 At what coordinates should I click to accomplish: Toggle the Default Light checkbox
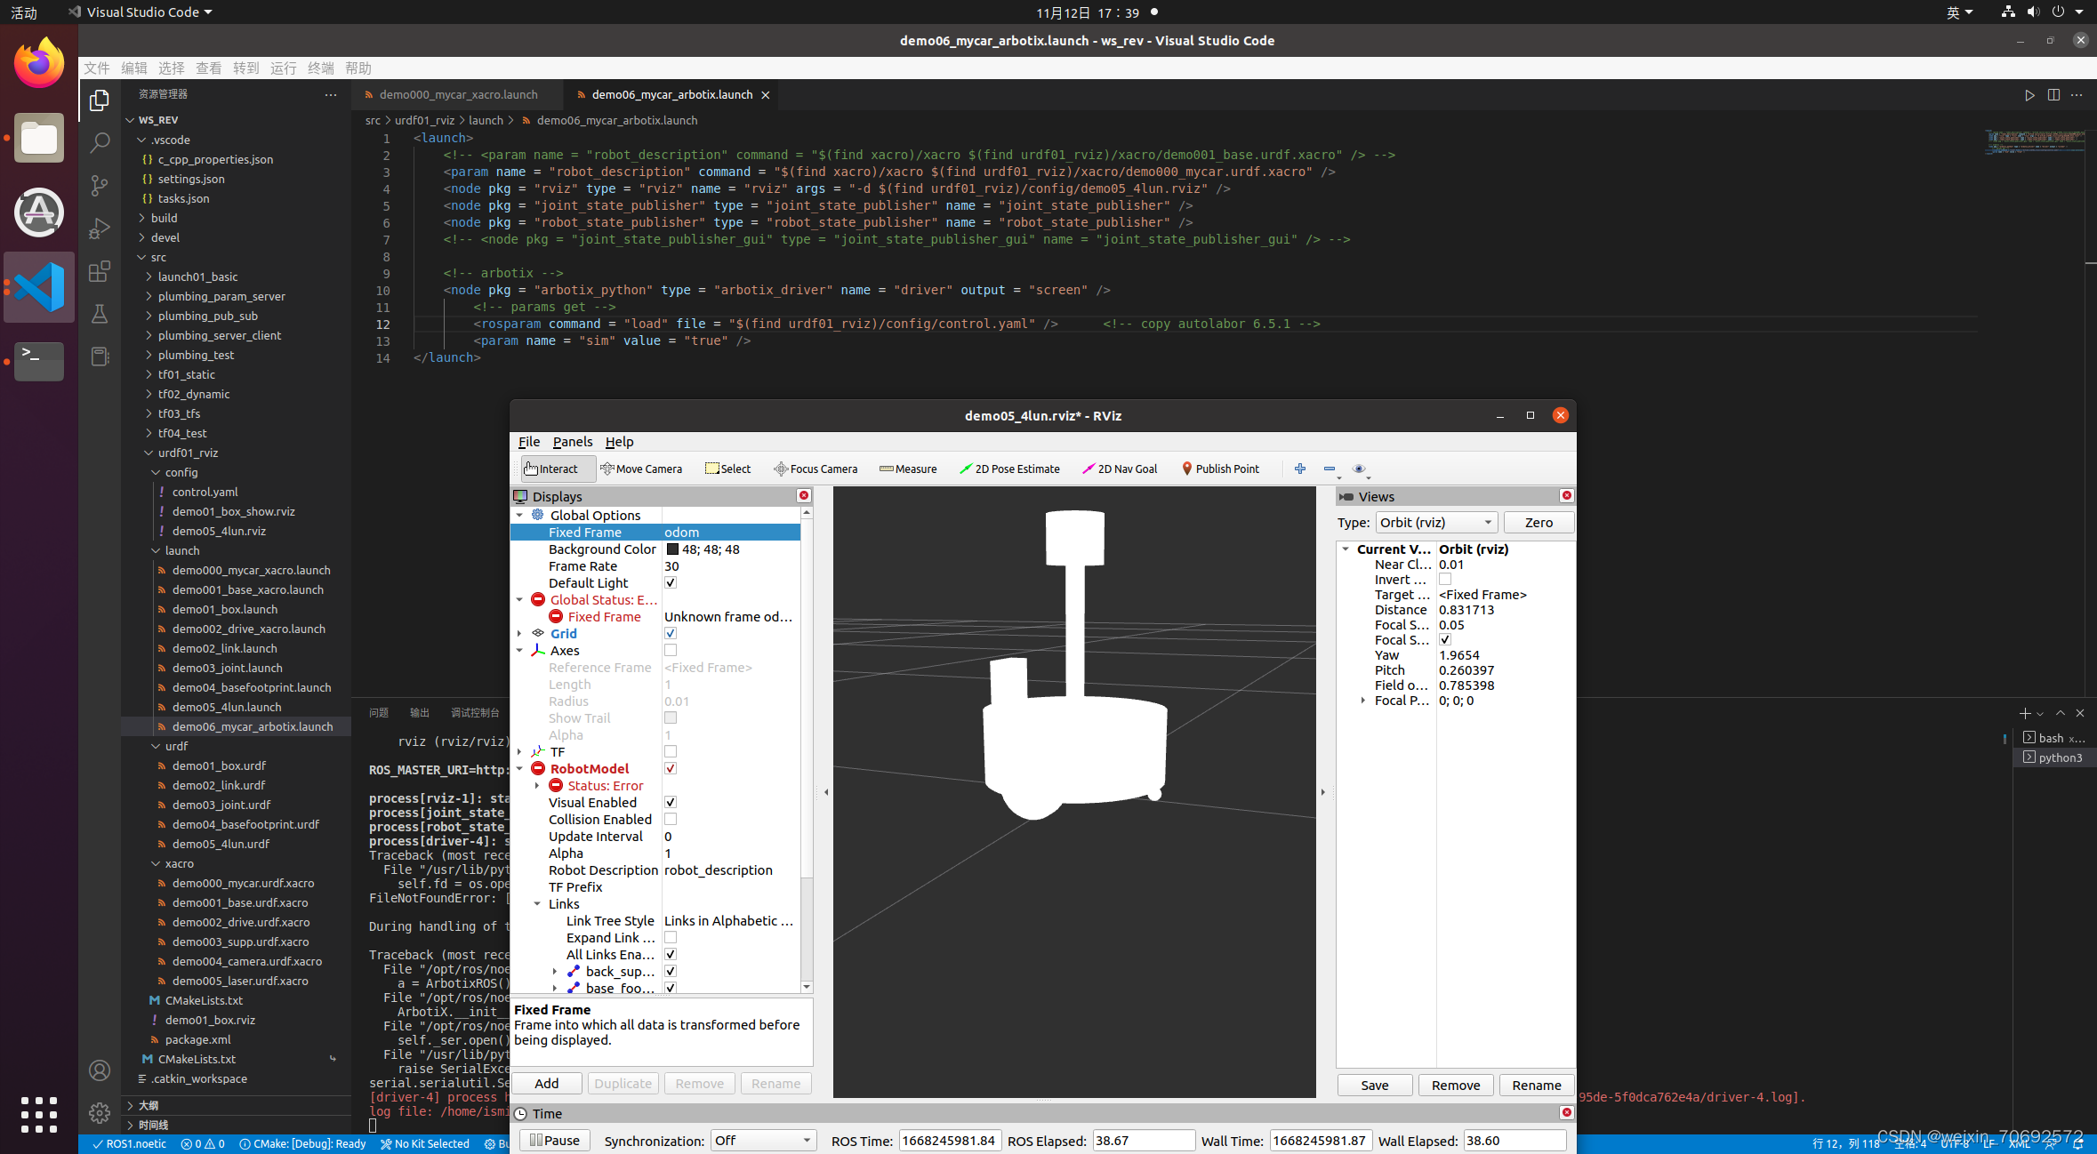coord(671,582)
